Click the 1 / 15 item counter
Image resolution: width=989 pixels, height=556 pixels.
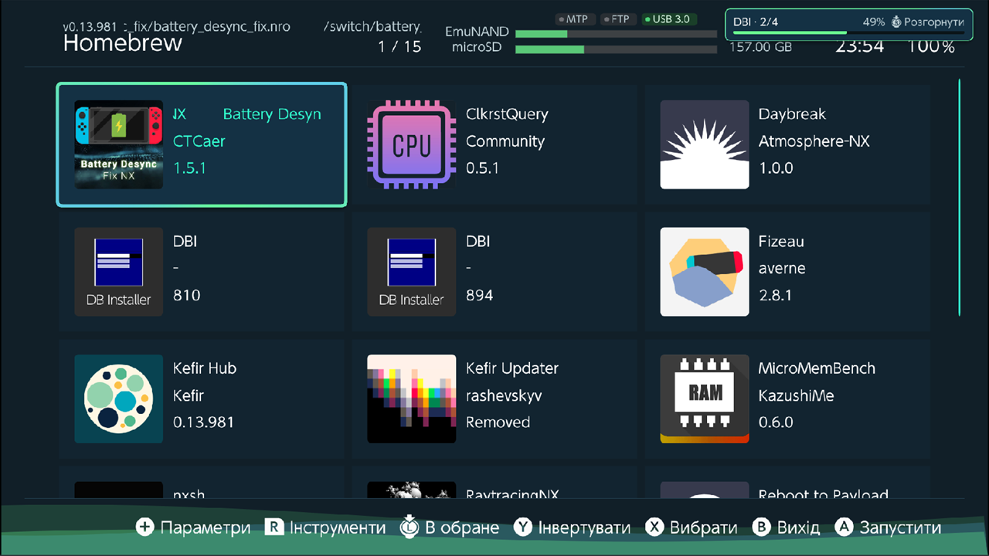point(399,47)
